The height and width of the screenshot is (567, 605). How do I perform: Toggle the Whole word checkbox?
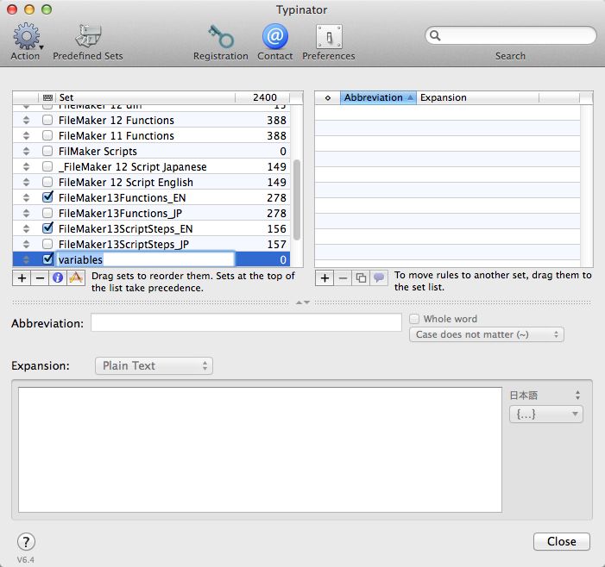point(414,319)
